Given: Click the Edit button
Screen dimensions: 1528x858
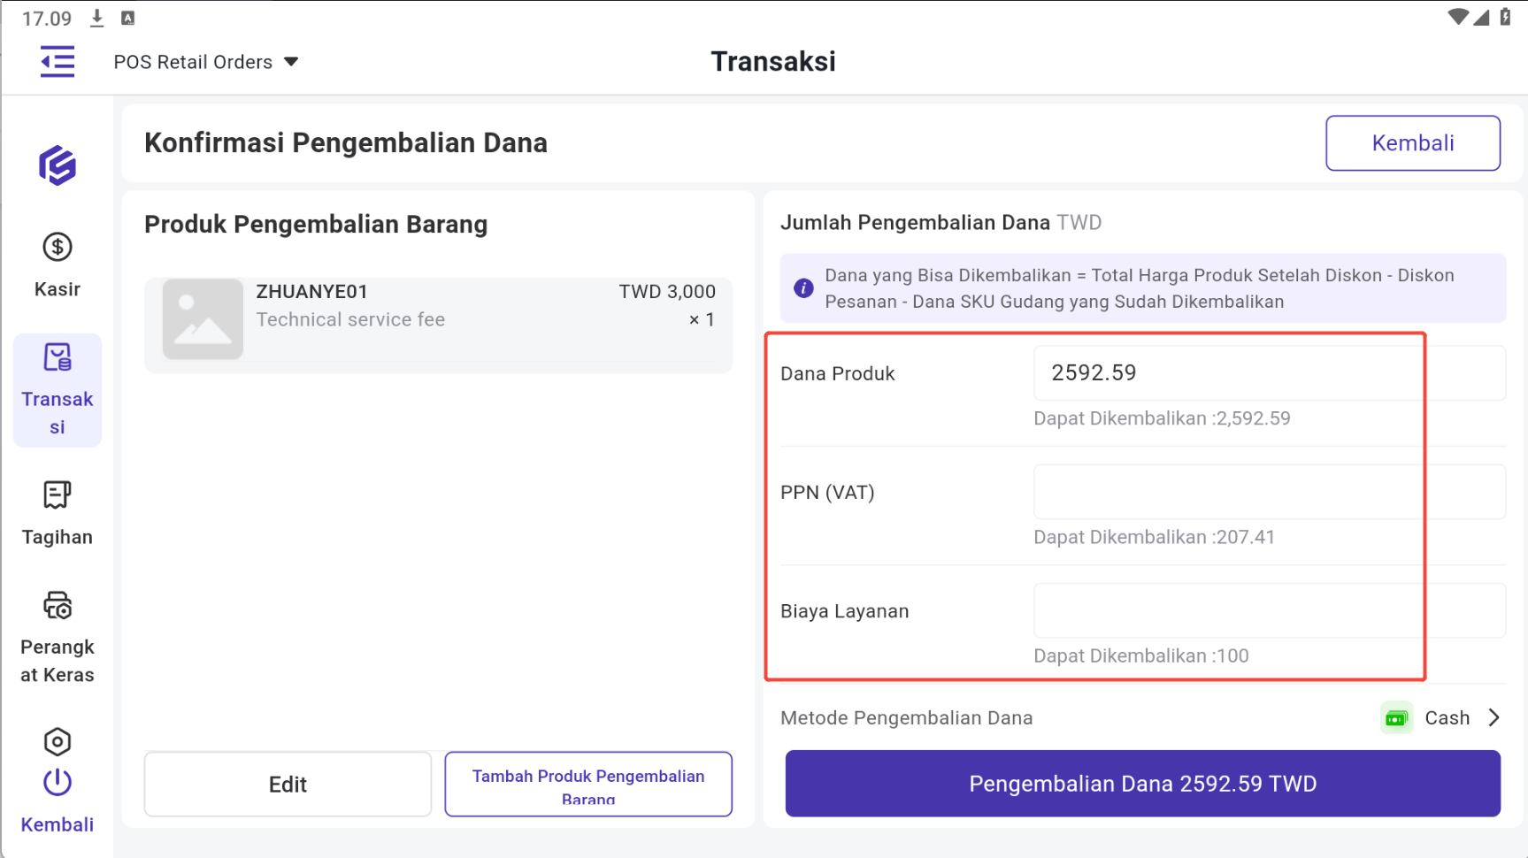Looking at the screenshot, I should (288, 785).
